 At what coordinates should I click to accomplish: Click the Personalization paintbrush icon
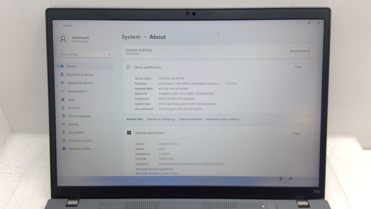tap(63, 91)
